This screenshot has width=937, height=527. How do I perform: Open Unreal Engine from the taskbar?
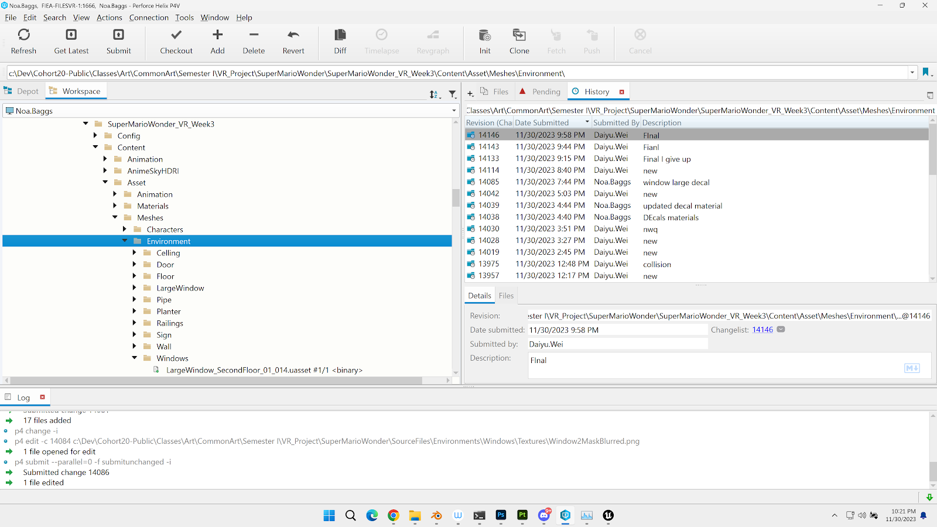[608, 515]
